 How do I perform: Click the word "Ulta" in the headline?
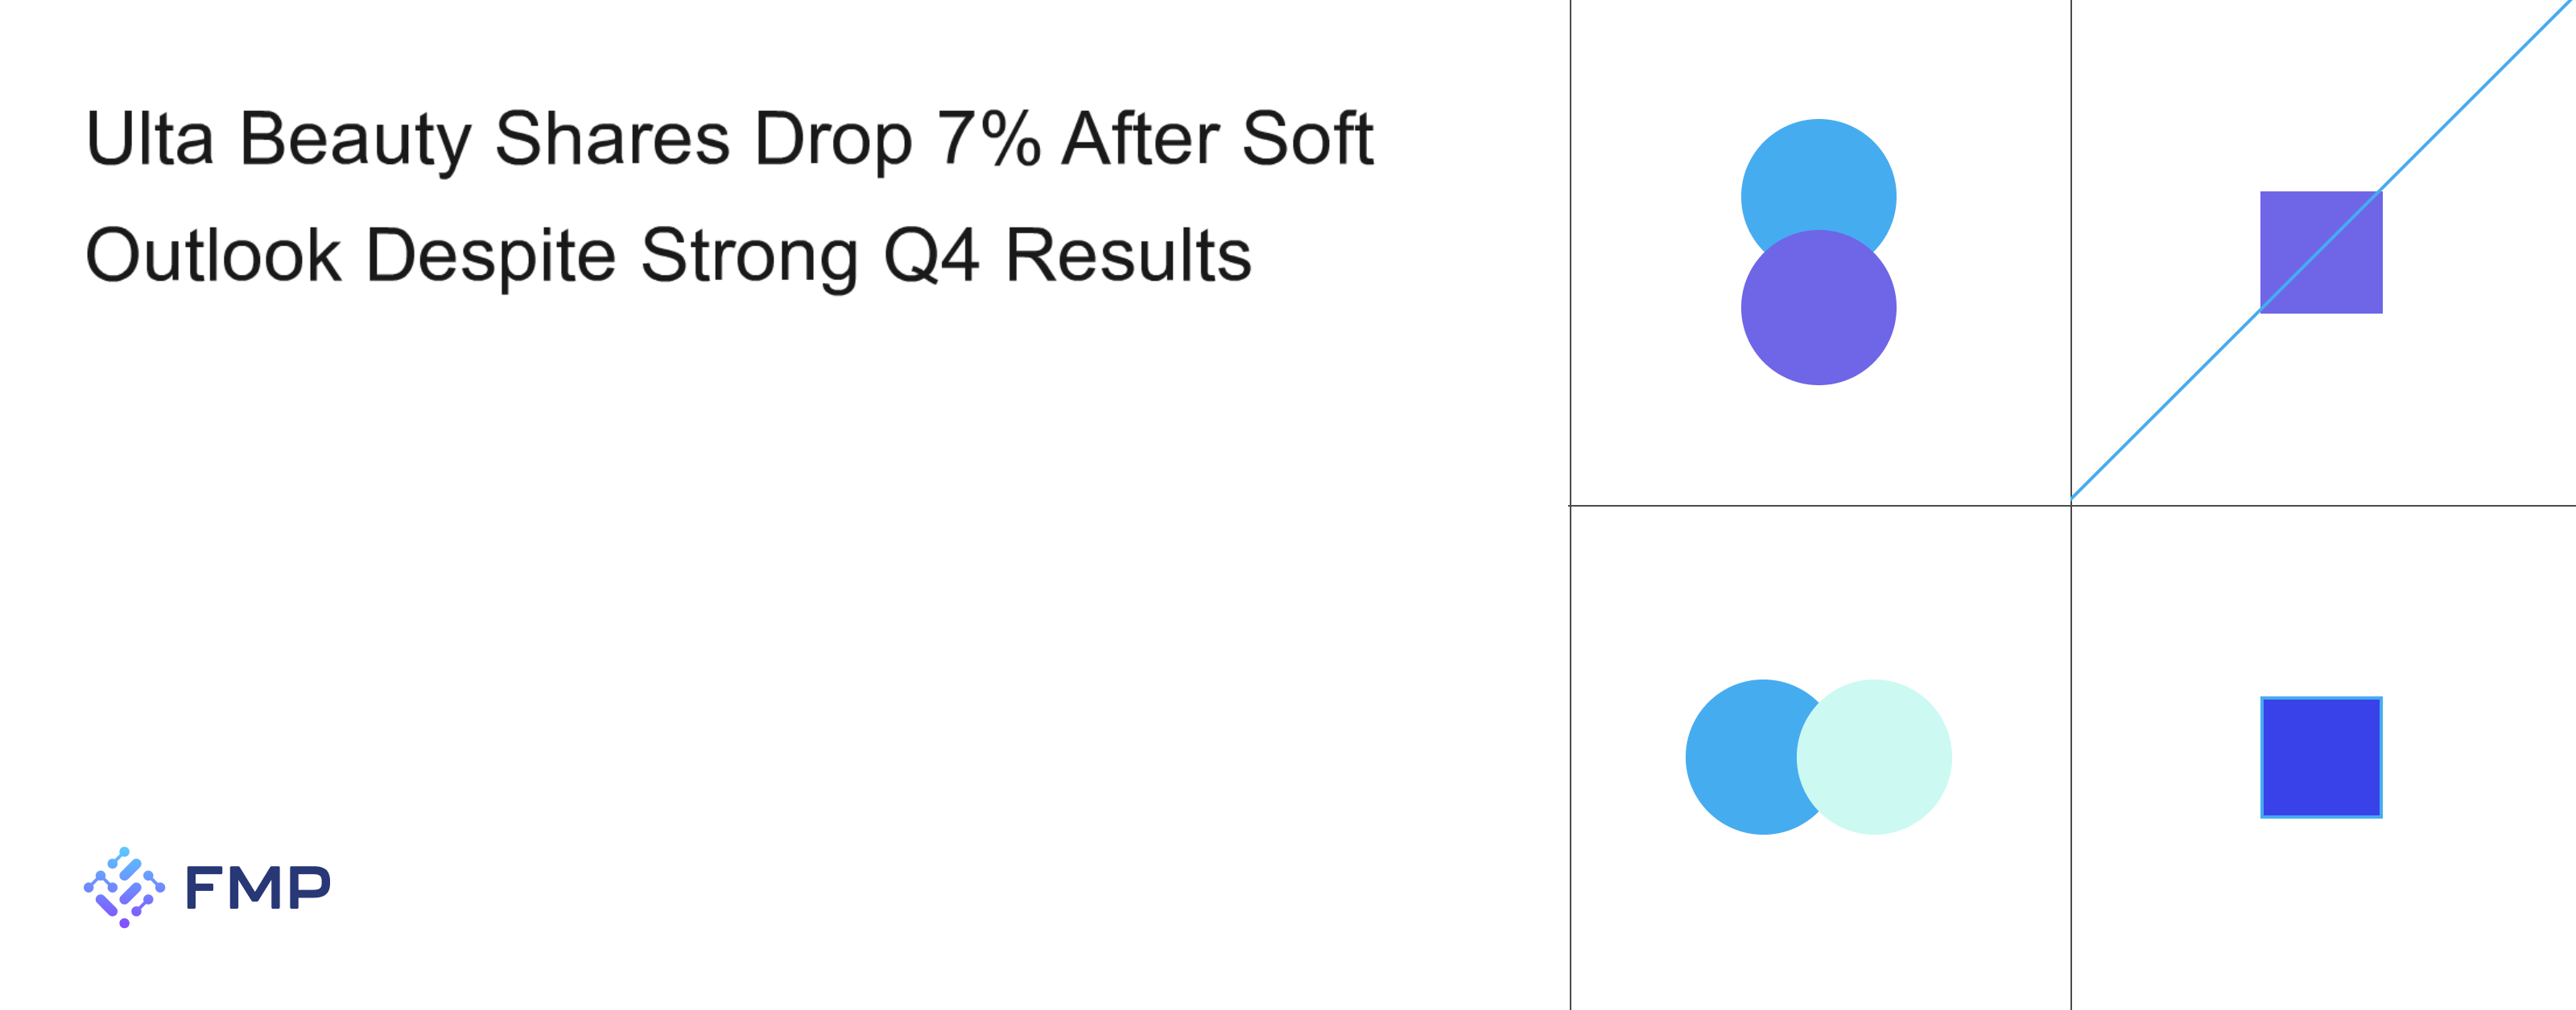[x=150, y=139]
